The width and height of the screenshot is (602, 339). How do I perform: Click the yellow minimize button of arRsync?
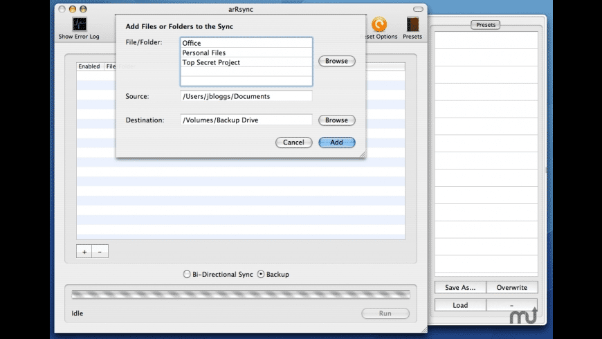click(73, 9)
